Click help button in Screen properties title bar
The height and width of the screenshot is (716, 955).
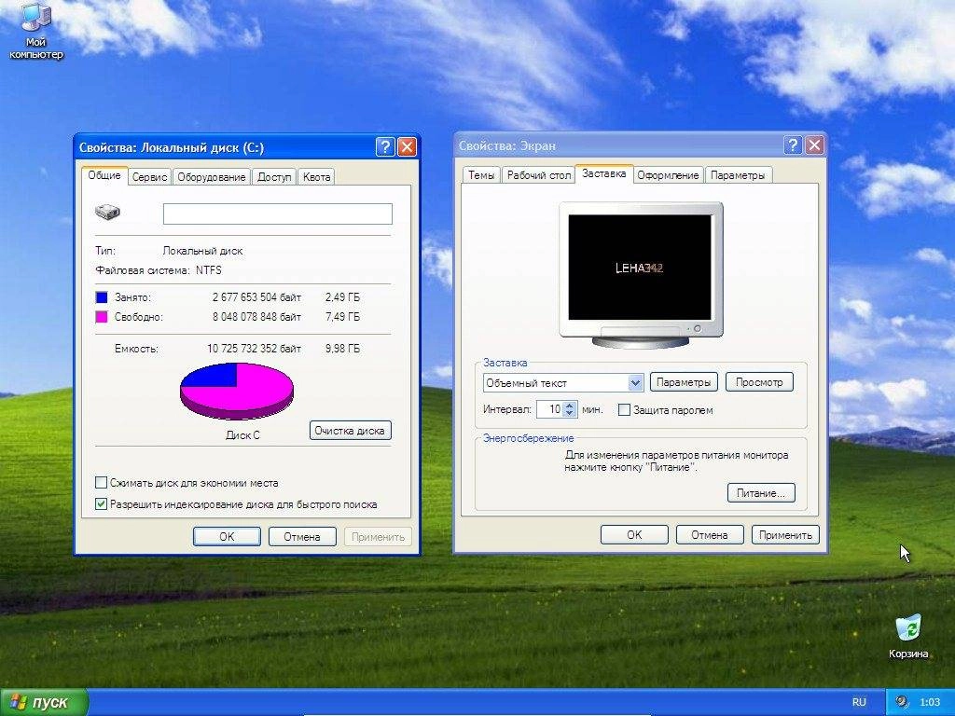(x=793, y=145)
